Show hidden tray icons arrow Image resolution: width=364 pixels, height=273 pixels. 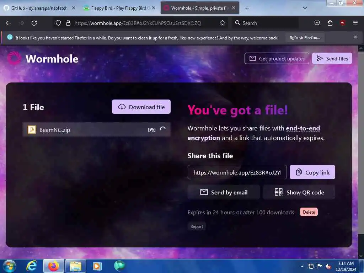pyautogui.click(x=302, y=267)
